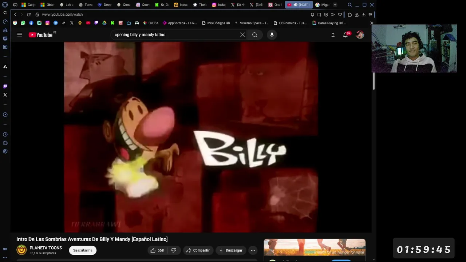
Task: Subscribe to PLANETA TOONS with Suscribirme
Action: pos(83,250)
